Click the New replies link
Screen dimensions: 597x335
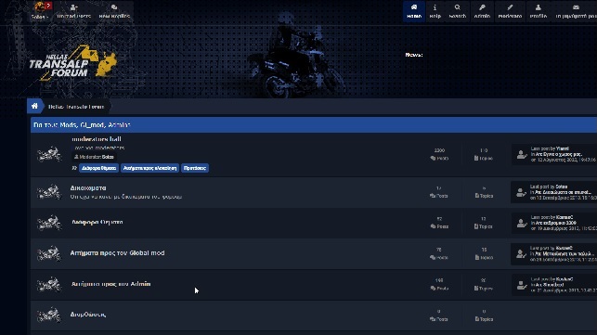coord(114,11)
